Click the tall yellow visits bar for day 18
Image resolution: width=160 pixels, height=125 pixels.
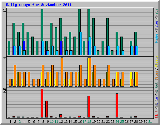[88, 72]
